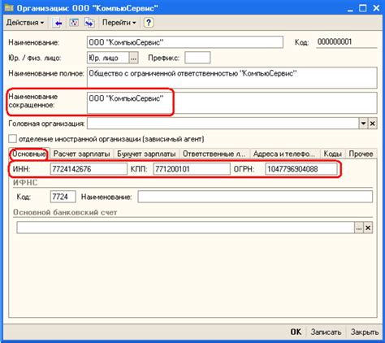Screen dimensions: 385x343
Task: Minimize the Организации window
Action: pyautogui.click(x=350, y=8)
